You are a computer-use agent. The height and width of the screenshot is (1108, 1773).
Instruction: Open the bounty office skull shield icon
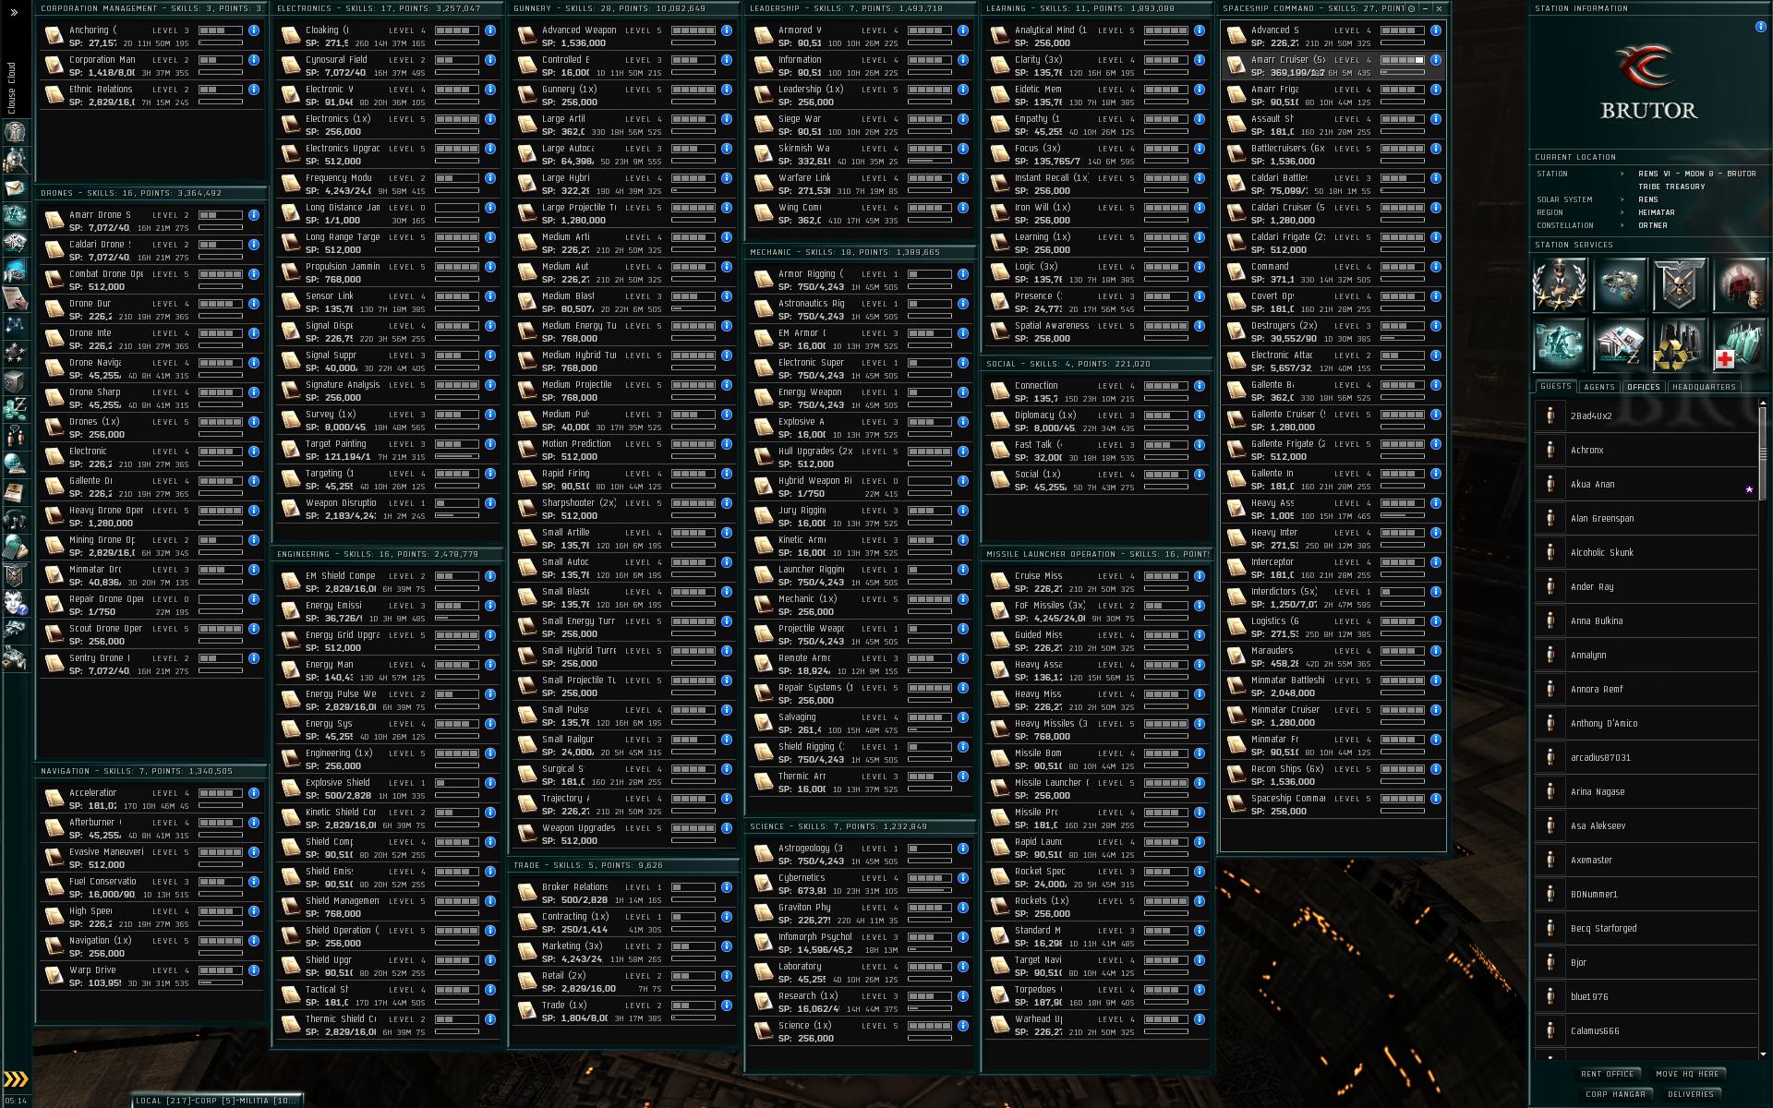tap(1679, 284)
